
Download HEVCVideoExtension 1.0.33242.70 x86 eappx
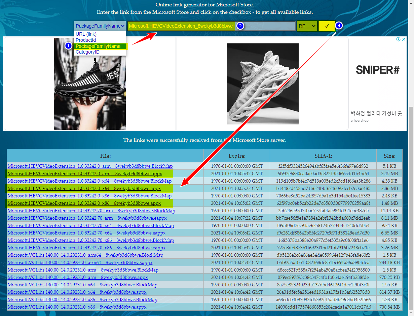point(86,248)
